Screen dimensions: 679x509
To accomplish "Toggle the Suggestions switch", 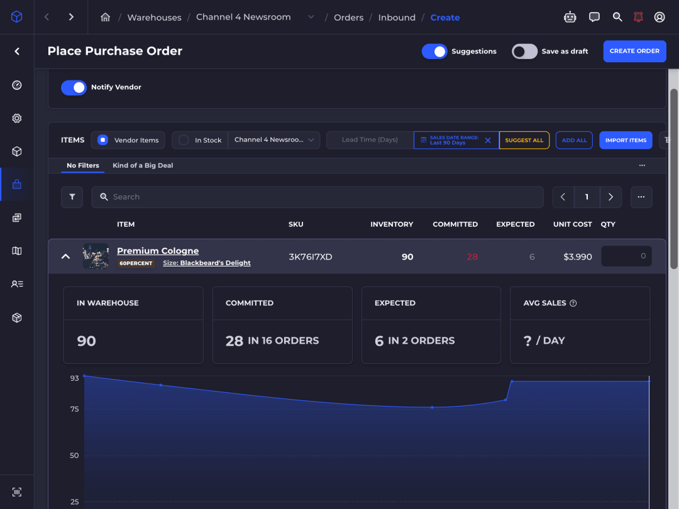I will coord(434,51).
